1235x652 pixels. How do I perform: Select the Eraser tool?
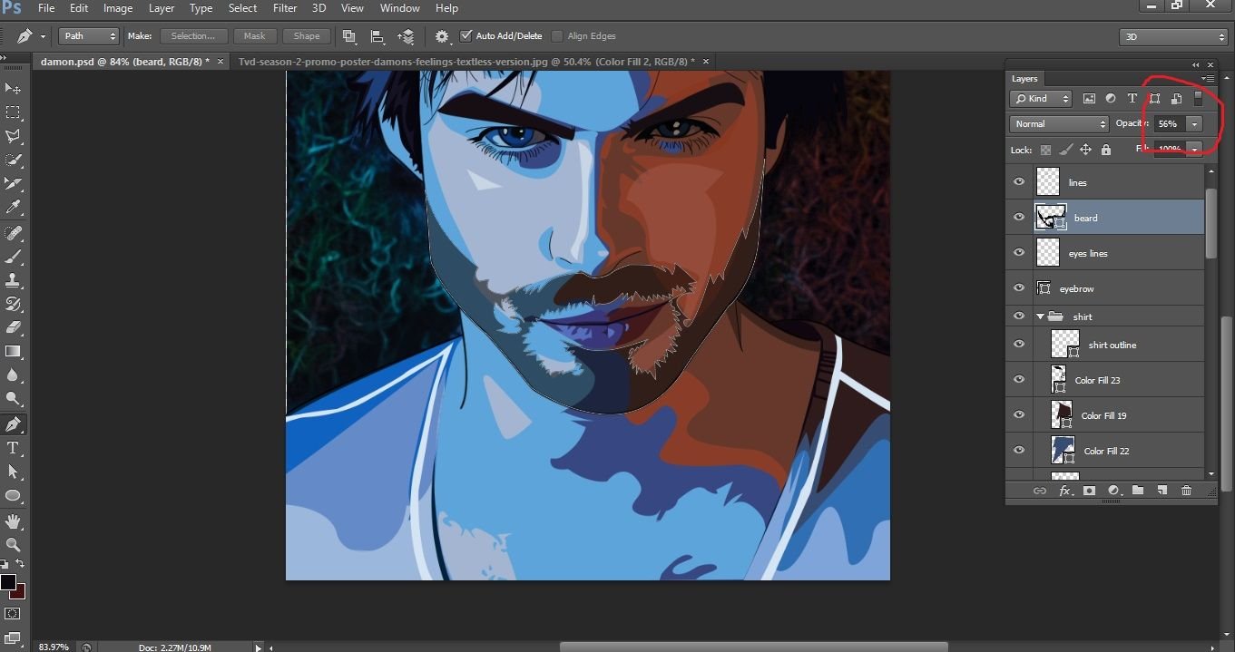coord(14,327)
